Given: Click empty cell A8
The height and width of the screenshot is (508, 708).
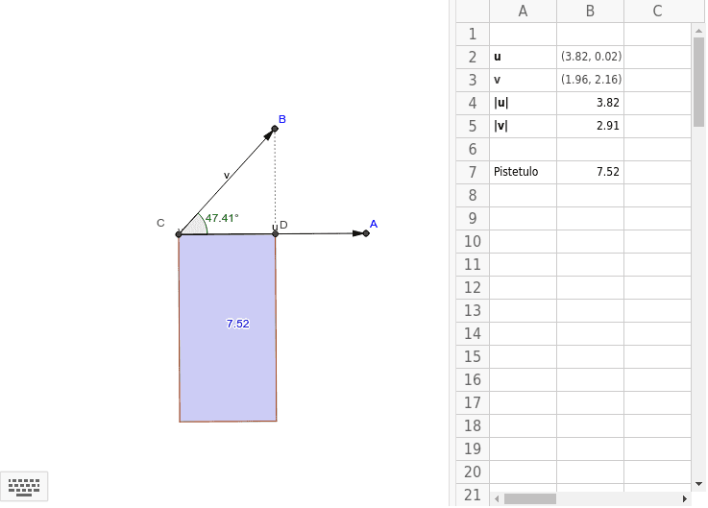Looking at the screenshot, I should pos(523,195).
